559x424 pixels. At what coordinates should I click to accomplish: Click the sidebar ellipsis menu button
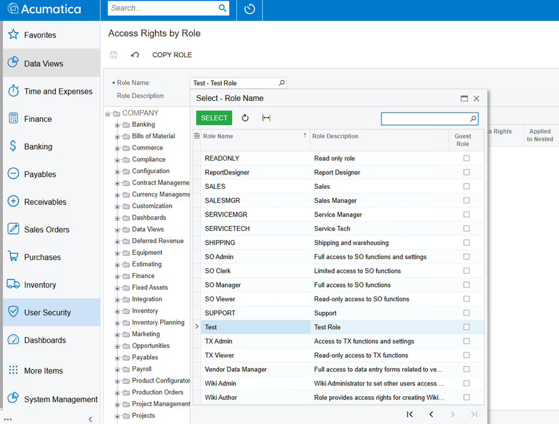[8, 419]
